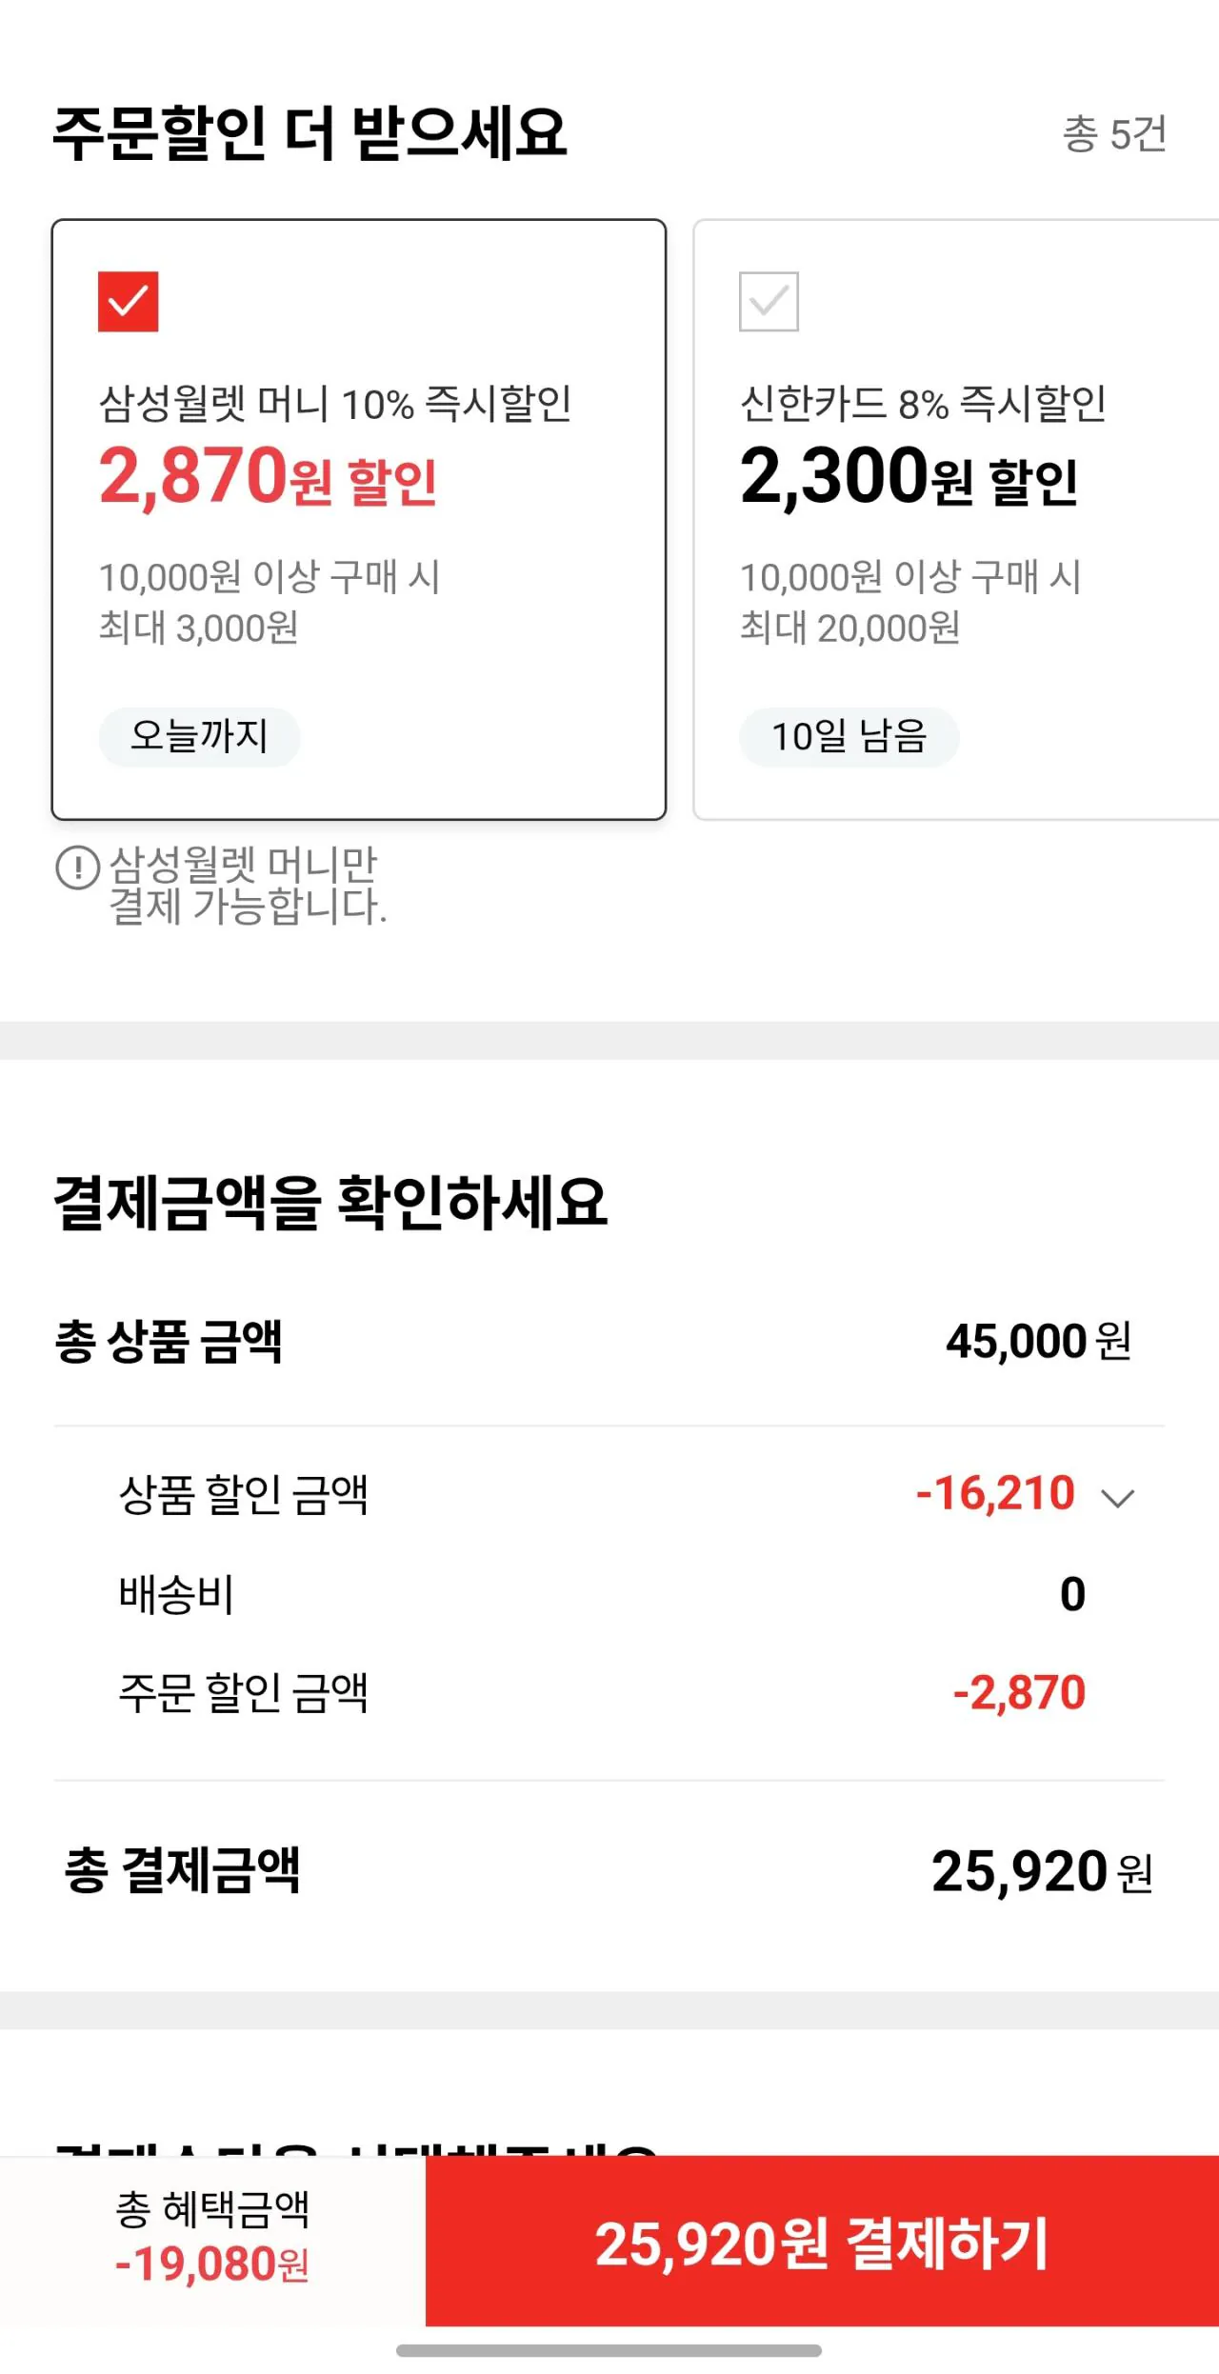The image size is (1219, 2374).
Task: Expand the 상품 할인 금액 chevron
Action: pos(1117,1499)
